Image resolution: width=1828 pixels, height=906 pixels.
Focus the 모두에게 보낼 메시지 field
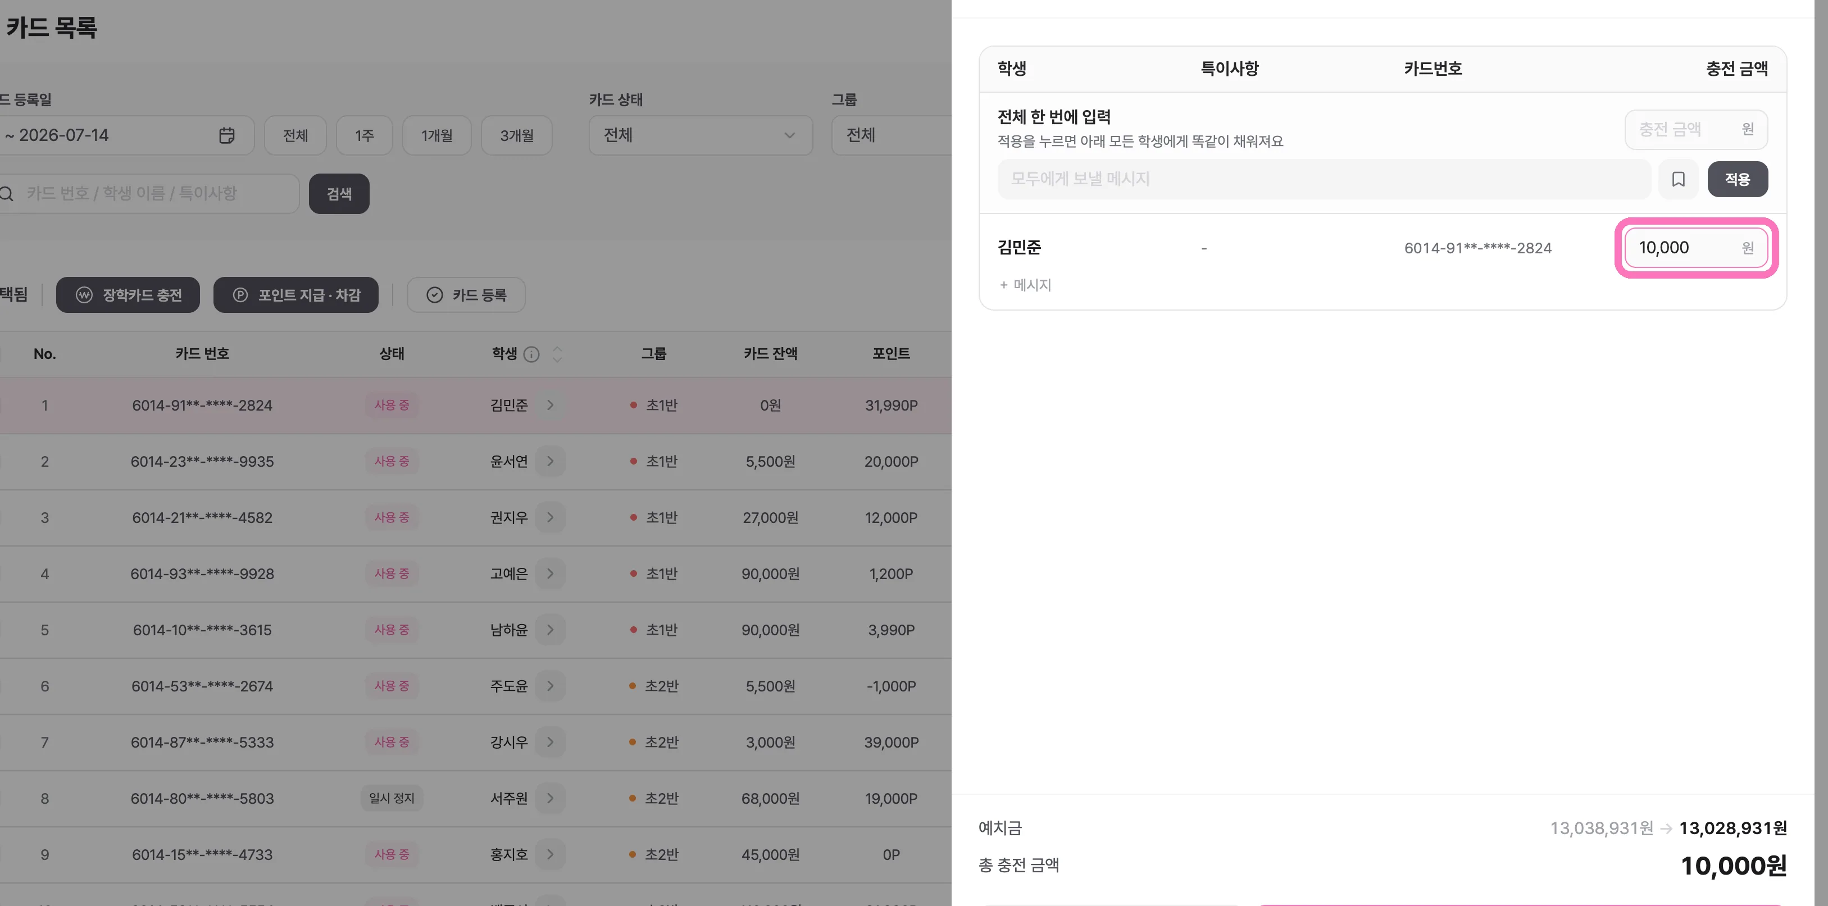point(1324,179)
